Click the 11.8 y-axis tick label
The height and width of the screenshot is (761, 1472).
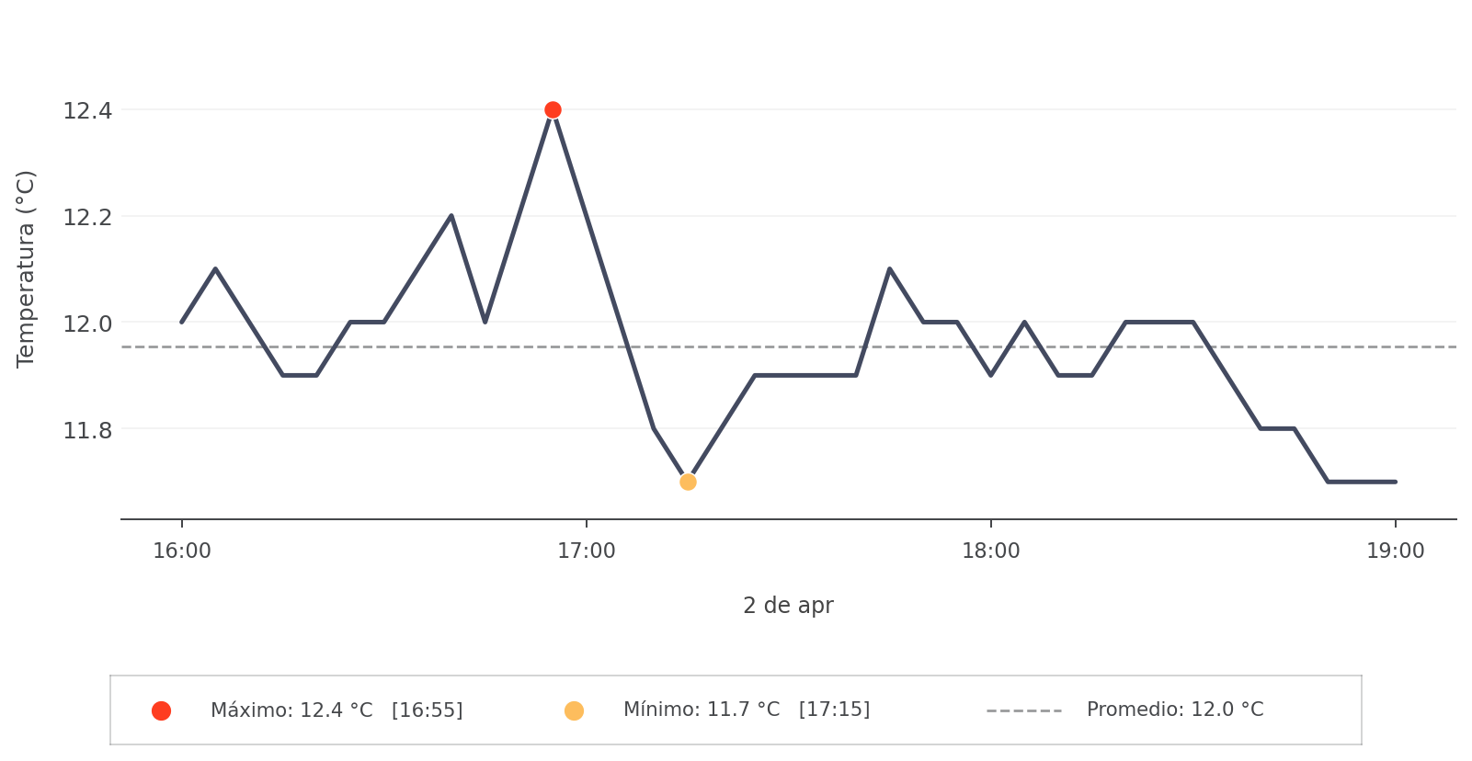click(x=87, y=430)
